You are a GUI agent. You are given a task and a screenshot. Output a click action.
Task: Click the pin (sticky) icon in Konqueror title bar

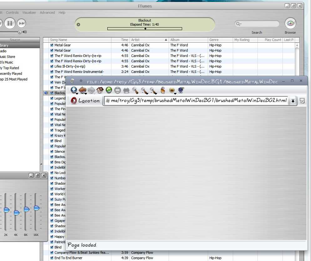click(81, 81)
